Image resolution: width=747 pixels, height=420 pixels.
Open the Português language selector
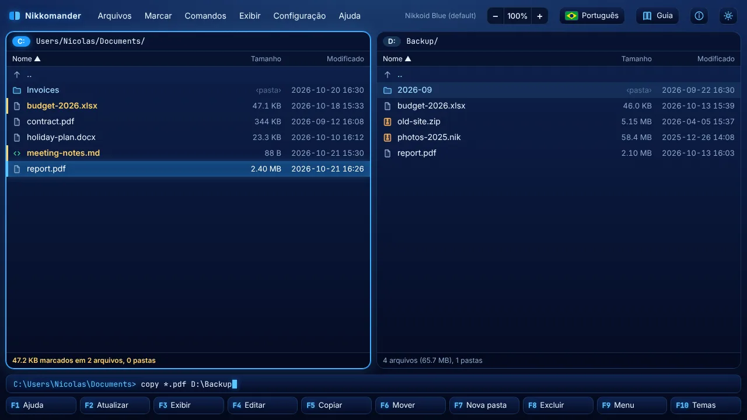coord(592,16)
